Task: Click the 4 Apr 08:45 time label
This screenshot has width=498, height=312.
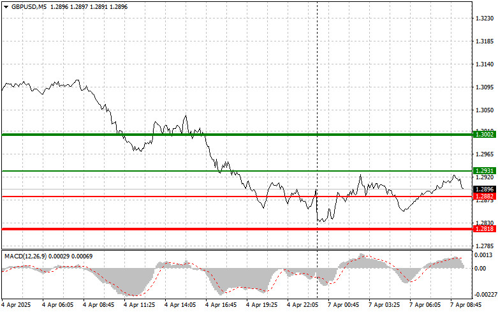Action: pyautogui.click(x=98, y=305)
